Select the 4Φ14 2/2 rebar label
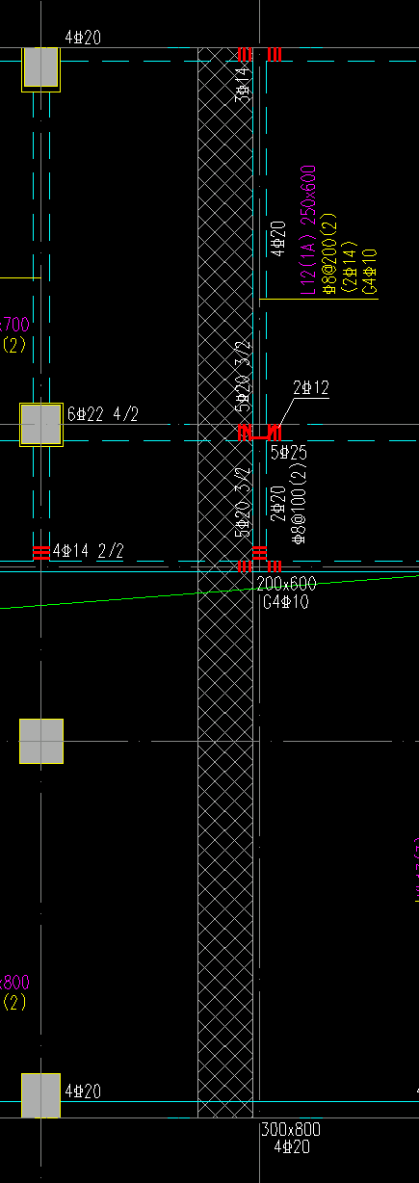This screenshot has height=1183, width=419. [88, 551]
